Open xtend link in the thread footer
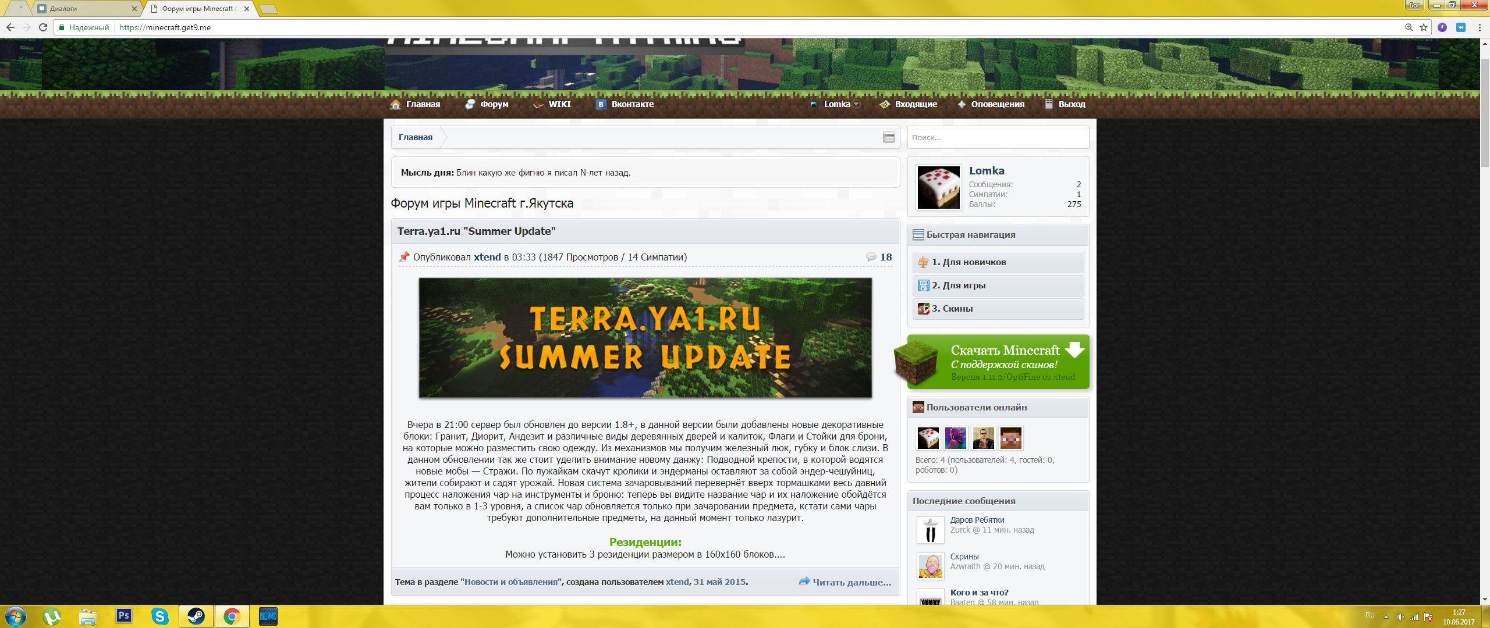1490x628 pixels. pos(677,582)
